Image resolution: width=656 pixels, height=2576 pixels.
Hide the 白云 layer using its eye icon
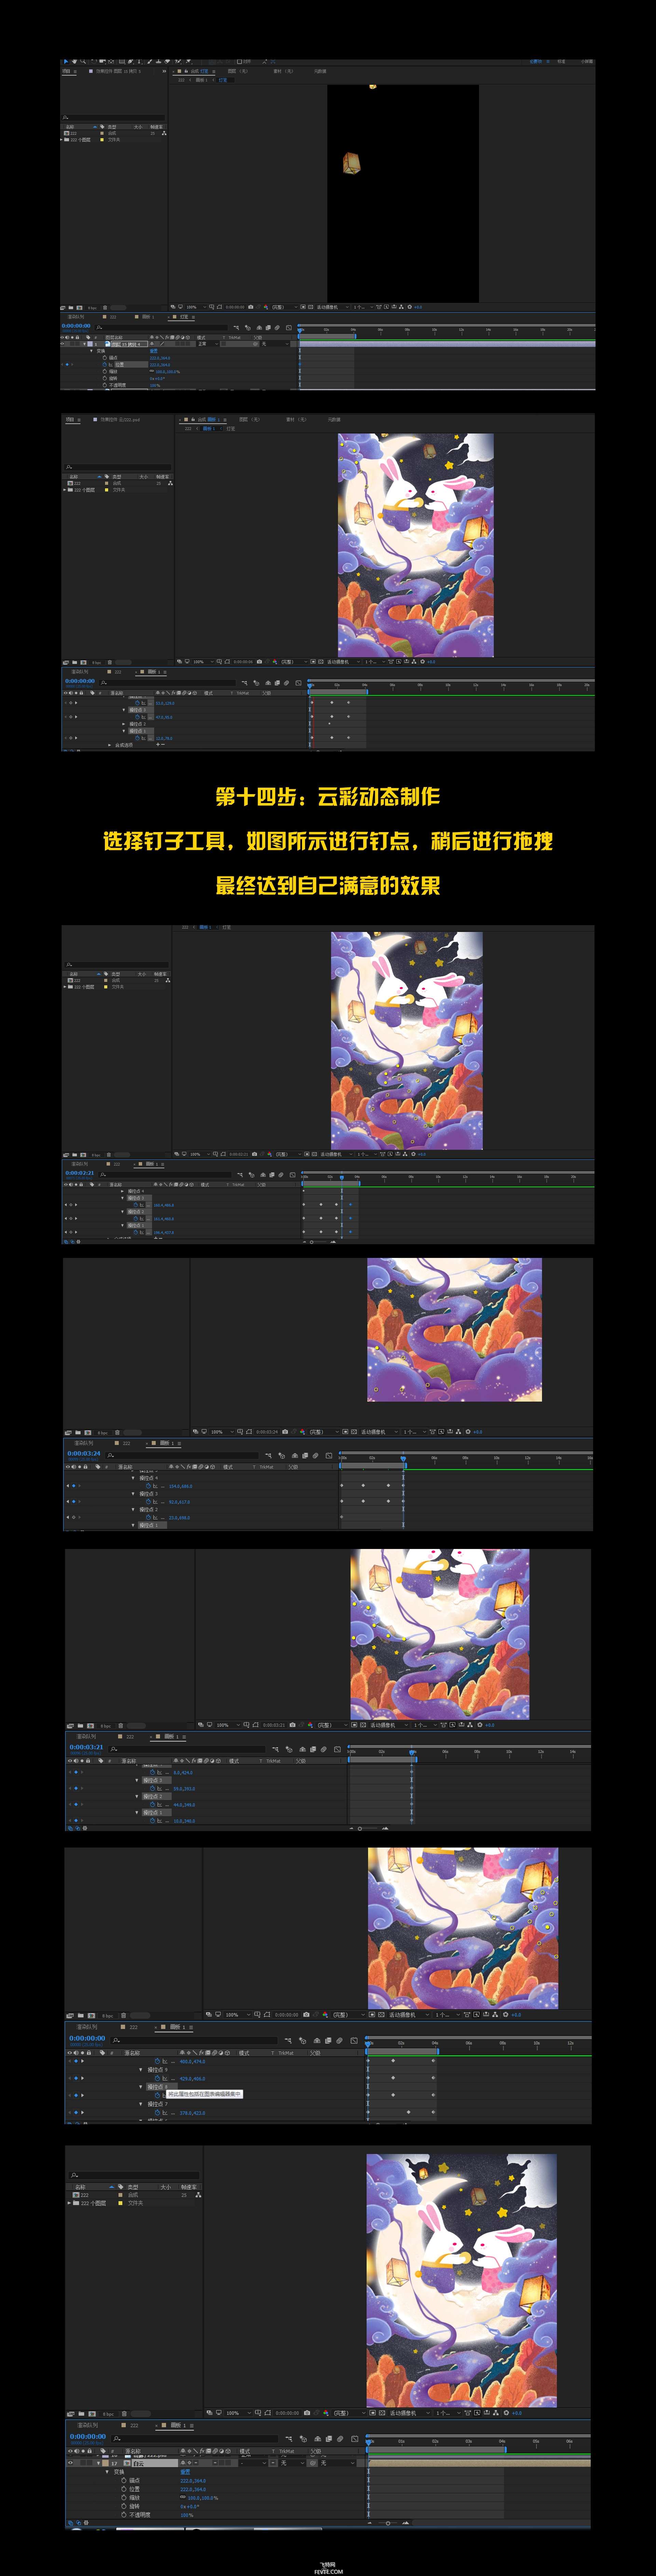70,2463
